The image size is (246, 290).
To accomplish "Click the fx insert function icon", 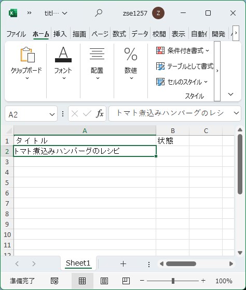I will click(x=100, y=114).
